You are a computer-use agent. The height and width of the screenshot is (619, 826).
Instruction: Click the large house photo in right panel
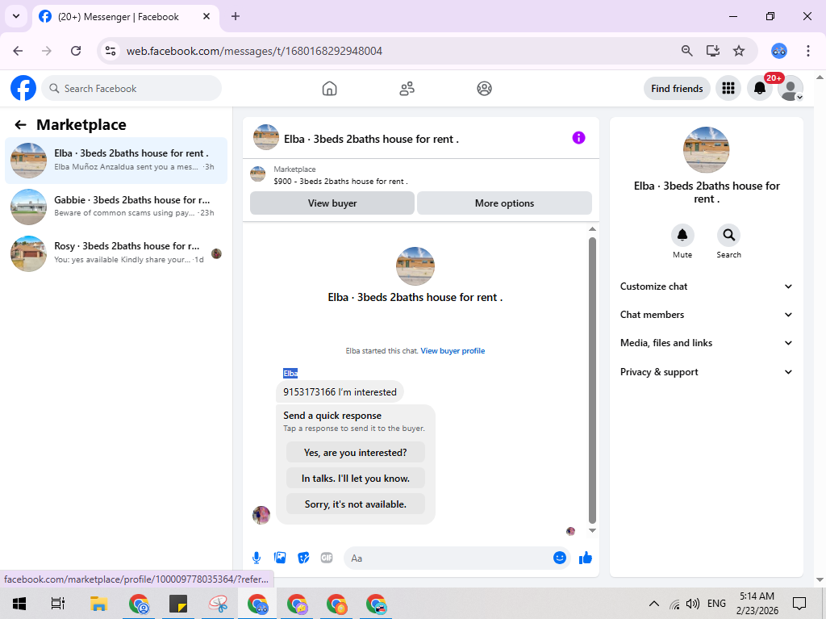click(706, 150)
